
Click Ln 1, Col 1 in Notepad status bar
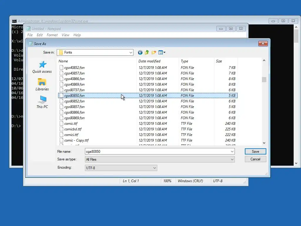[x=131, y=181]
